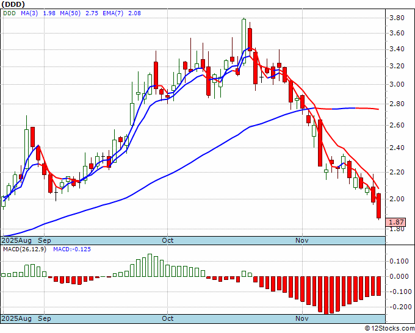The width and height of the screenshot is (415, 333).
Task: Click the tallest green MACD histogram bar
Action: pyautogui.click(x=150, y=265)
